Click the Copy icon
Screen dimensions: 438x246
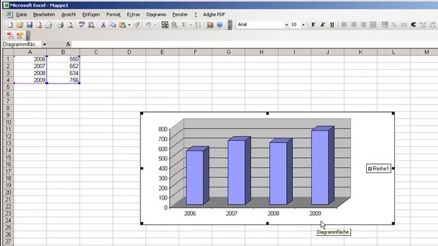[112, 25]
